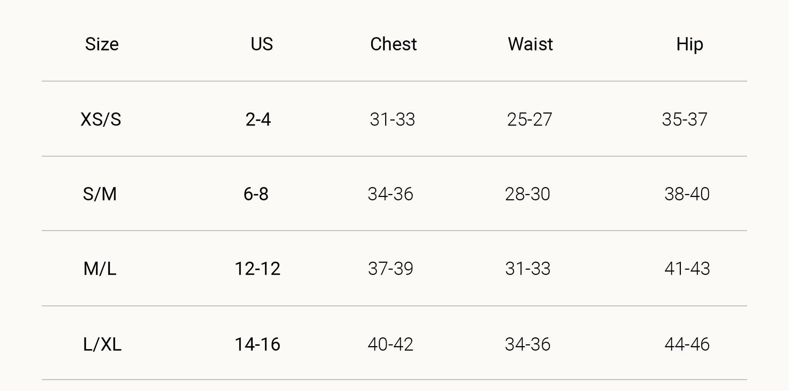This screenshot has width=789, height=391.
Task: Select hip measurement 44-46
Action: coord(687,344)
